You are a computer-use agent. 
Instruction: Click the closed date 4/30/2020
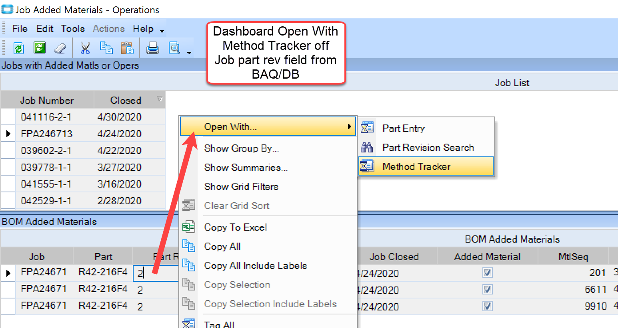pos(119,117)
